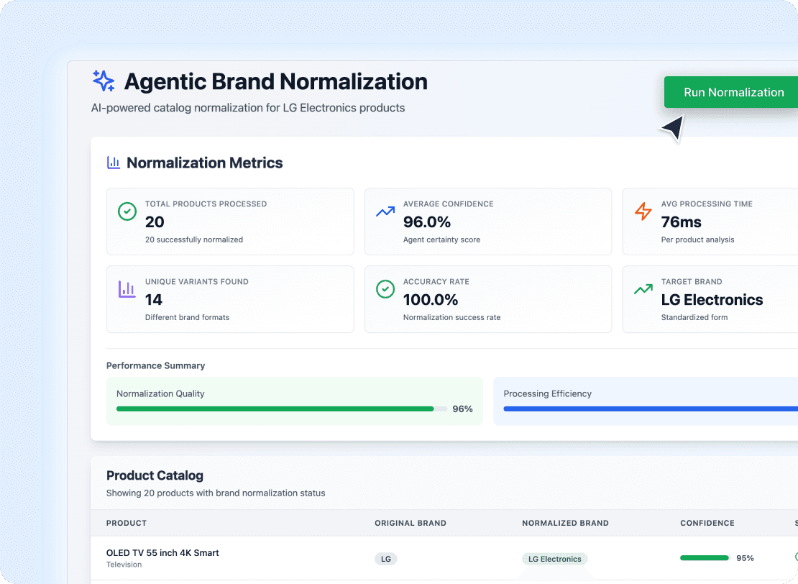Click the LG Electronics normalized brand badge

[x=554, y=559]
